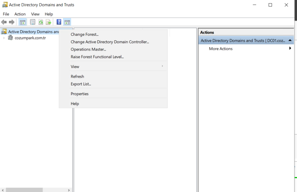Image resolution: width=297 pixels, height=192 pixels.
Task: Click Properties in the context menu
Action: [79, 94]
